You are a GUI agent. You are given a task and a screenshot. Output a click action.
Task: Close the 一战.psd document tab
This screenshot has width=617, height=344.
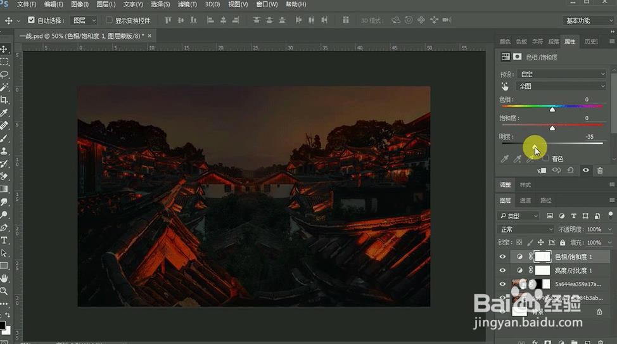tap(149, 36)
